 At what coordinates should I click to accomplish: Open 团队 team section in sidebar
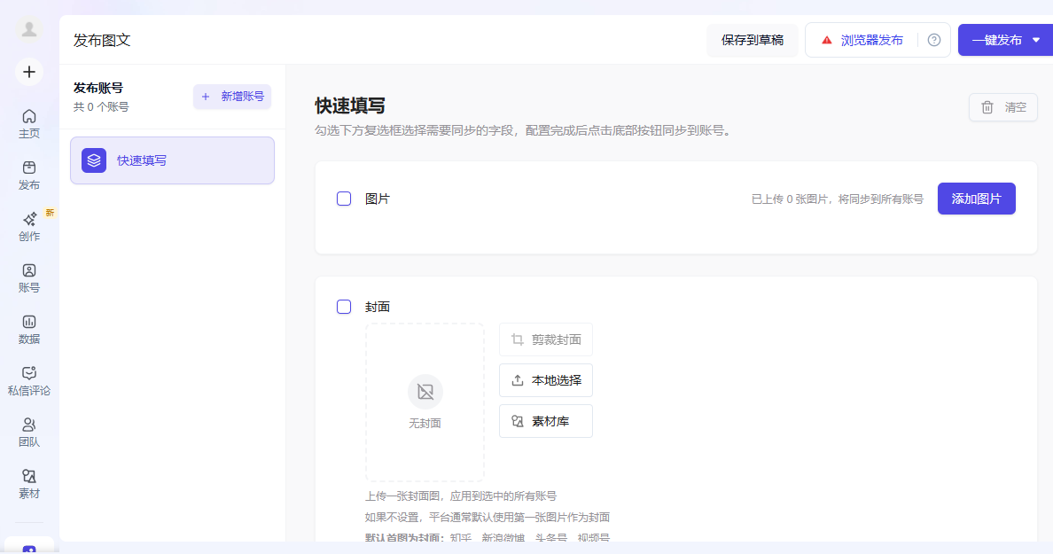pyautogui.click(x=29, y=433)
